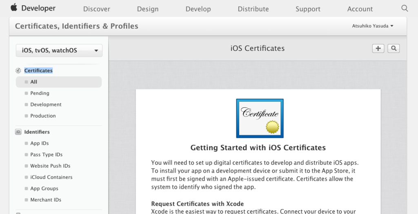Click the iOS Certificates page heading
This screenshot has width=418, height=214.
coord(258,48)
